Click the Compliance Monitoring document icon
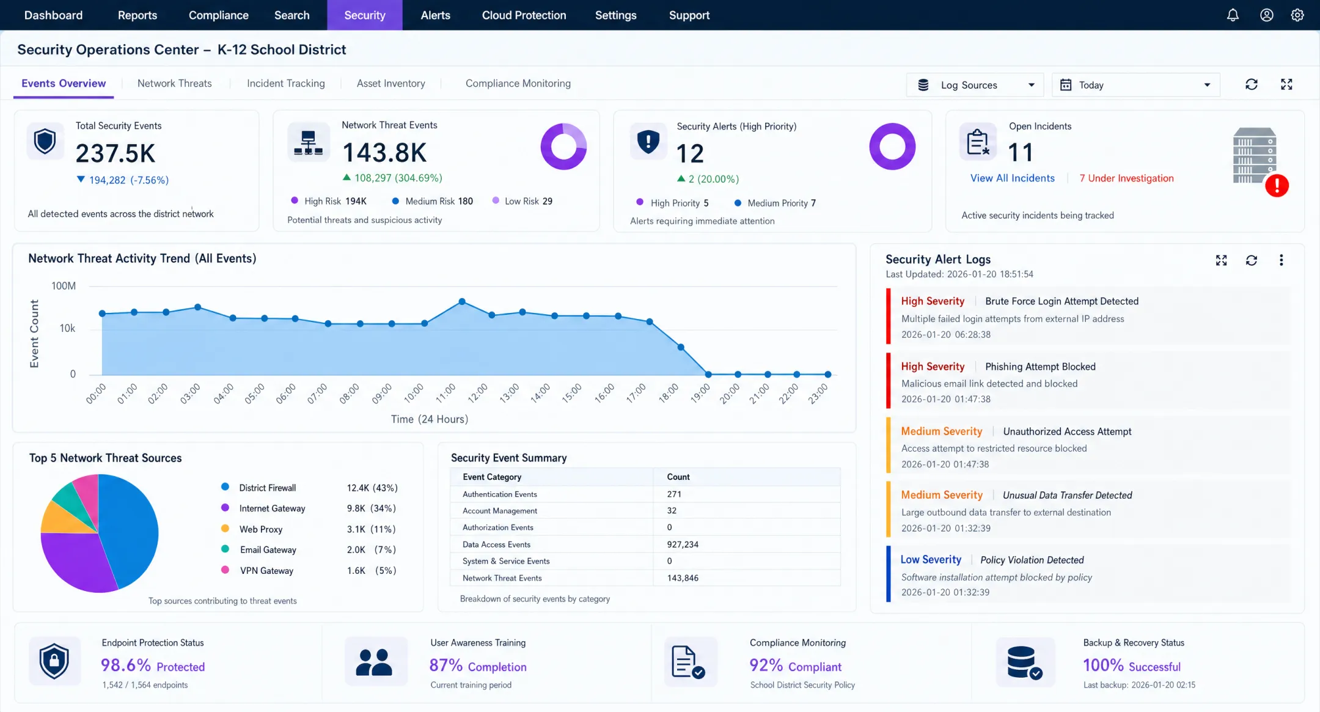The width and height of the screenshot is (1320, 712). tap(690, 661)
